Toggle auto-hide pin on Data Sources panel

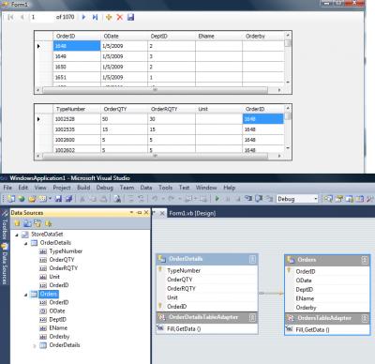[140, 213]
